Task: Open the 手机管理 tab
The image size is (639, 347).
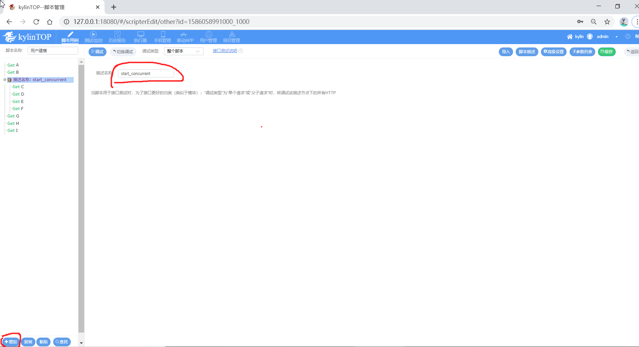Action: point(163,37)
